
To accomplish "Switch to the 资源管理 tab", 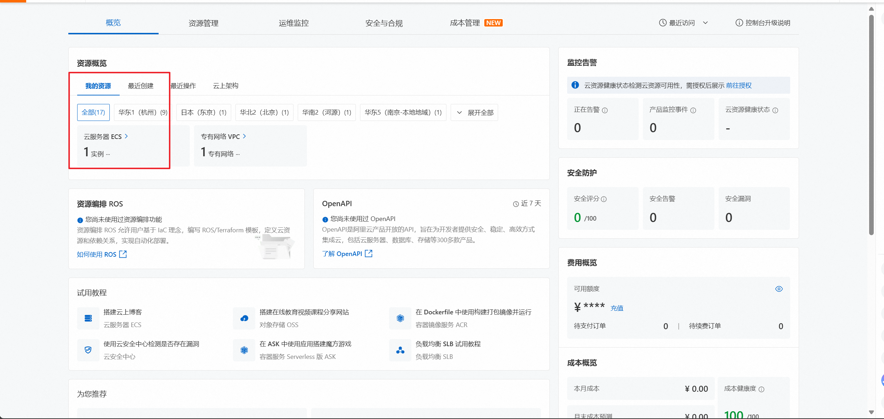I will pos(204,23).
